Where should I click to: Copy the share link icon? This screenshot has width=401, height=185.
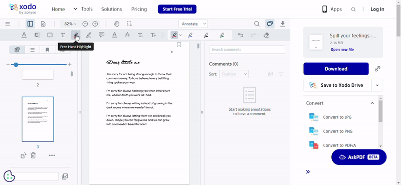click(377, 69)
